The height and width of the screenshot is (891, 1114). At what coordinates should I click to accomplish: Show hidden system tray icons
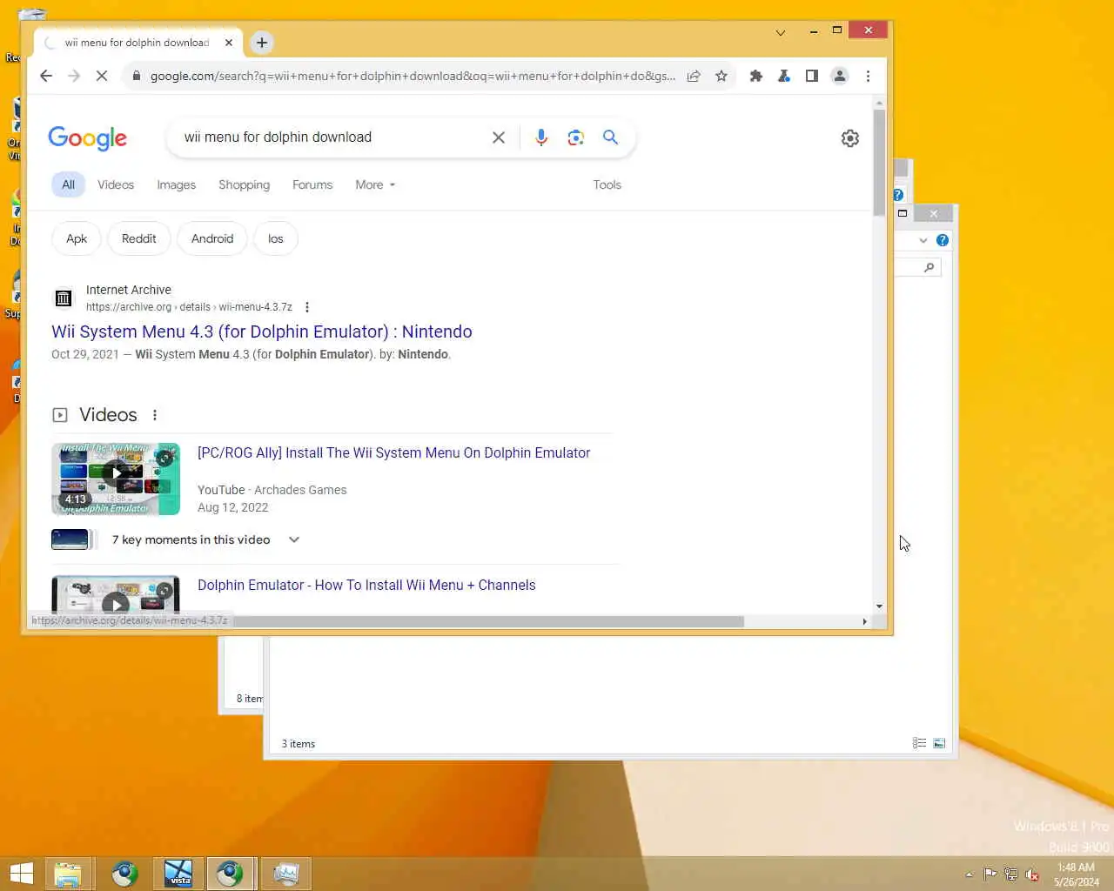pos(969,874)
